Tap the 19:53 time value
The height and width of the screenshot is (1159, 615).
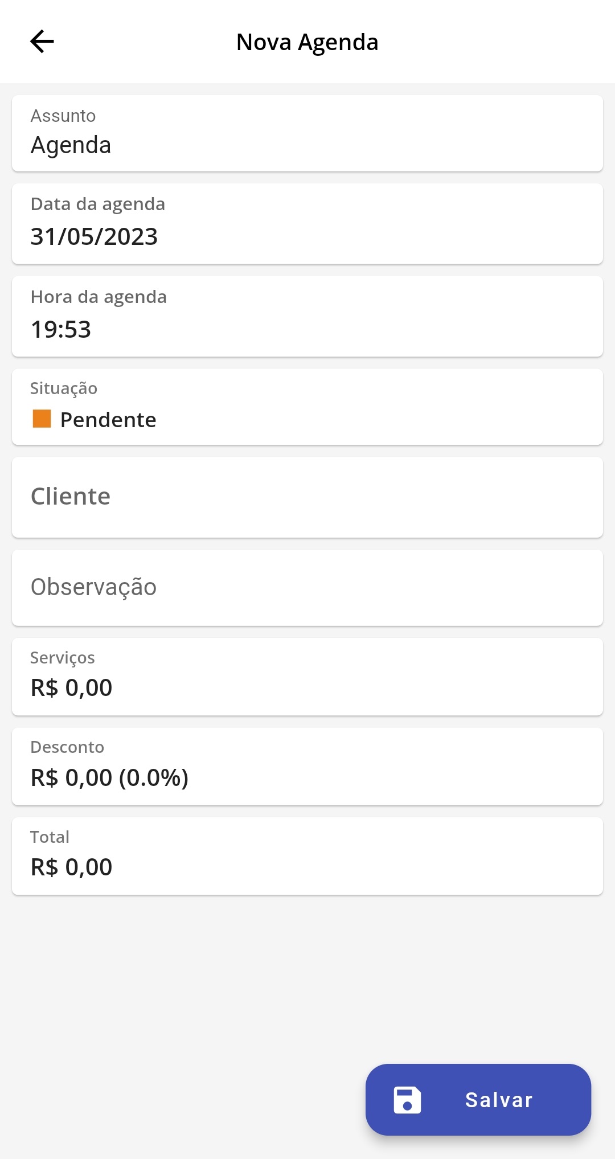tap(61, 329)
